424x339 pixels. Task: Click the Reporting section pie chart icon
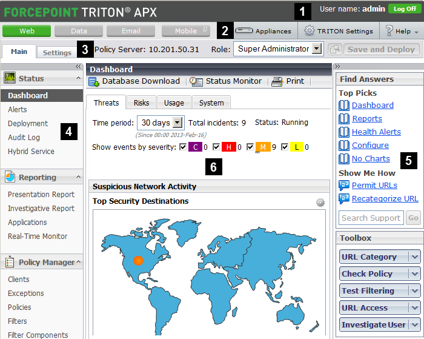click(x=10, y=177)
